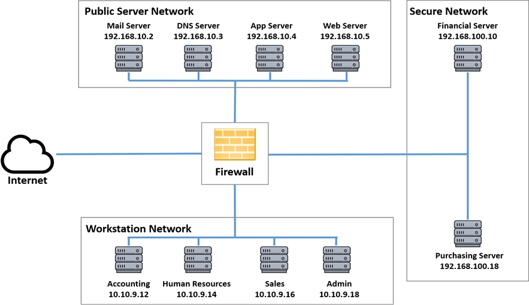Click the Workstation Network title

pos(138,229)
